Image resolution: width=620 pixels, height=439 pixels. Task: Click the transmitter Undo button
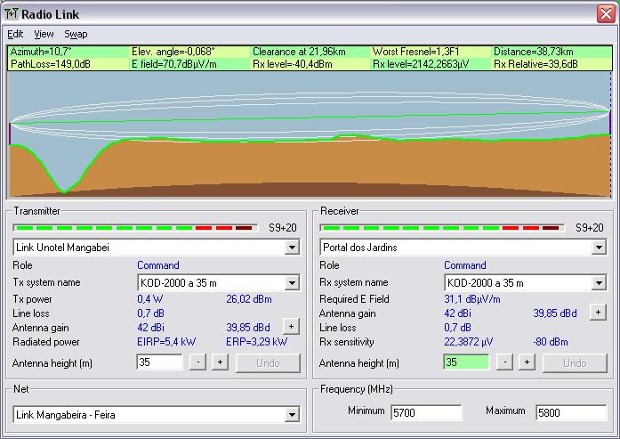pyautogui.click(x=268, y=362)
